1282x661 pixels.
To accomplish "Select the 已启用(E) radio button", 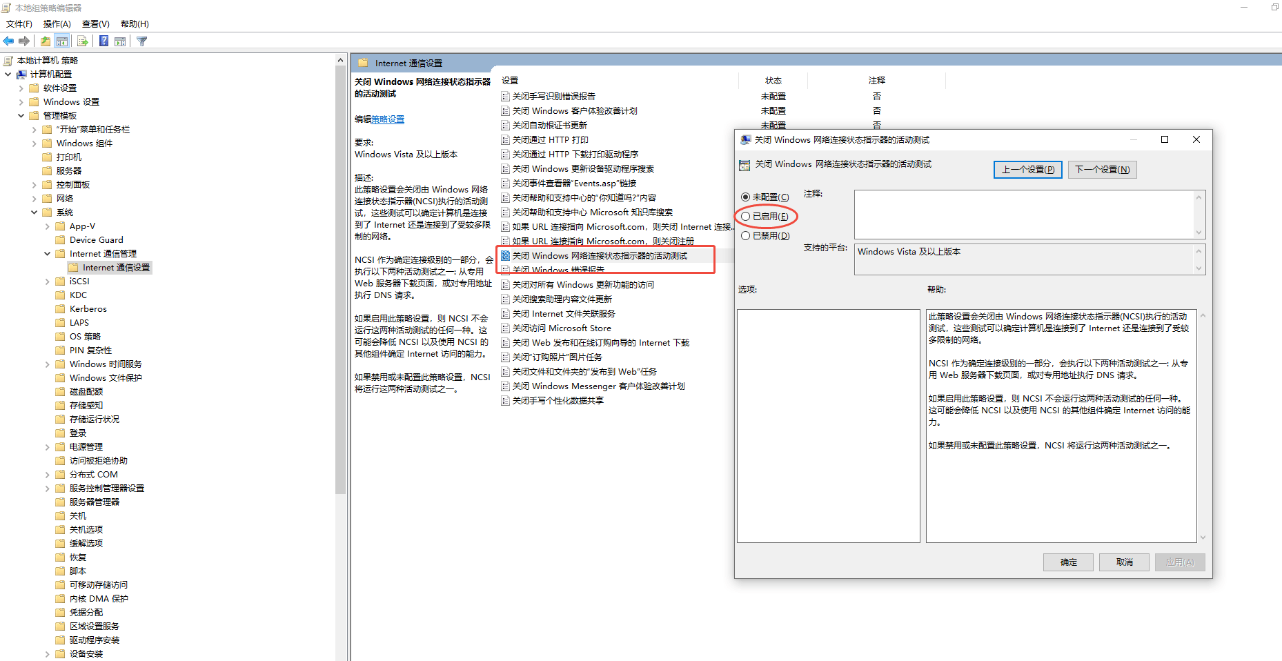I will 745,217.
